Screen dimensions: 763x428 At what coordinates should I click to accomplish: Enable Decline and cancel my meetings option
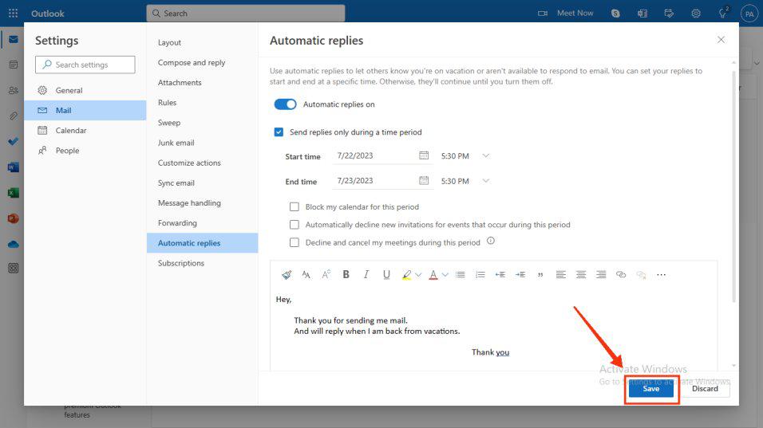295,242
